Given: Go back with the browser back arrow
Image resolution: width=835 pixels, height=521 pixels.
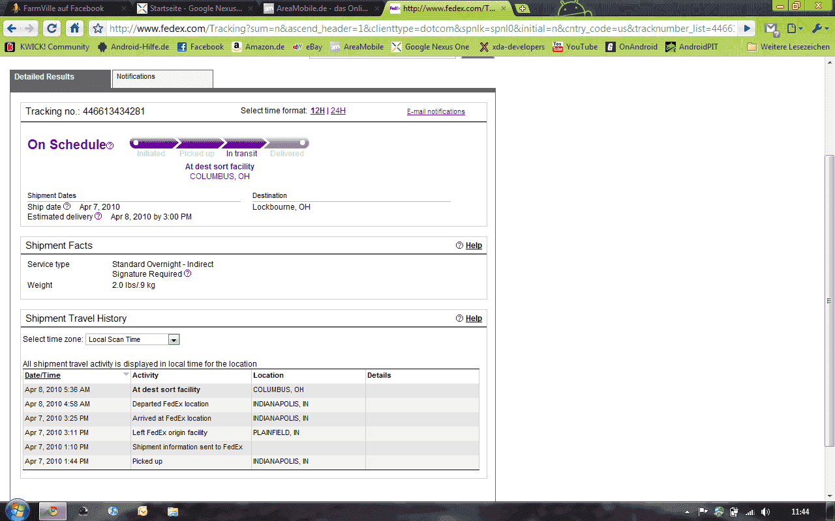Looking at the screenshot, I should (13, 29).
